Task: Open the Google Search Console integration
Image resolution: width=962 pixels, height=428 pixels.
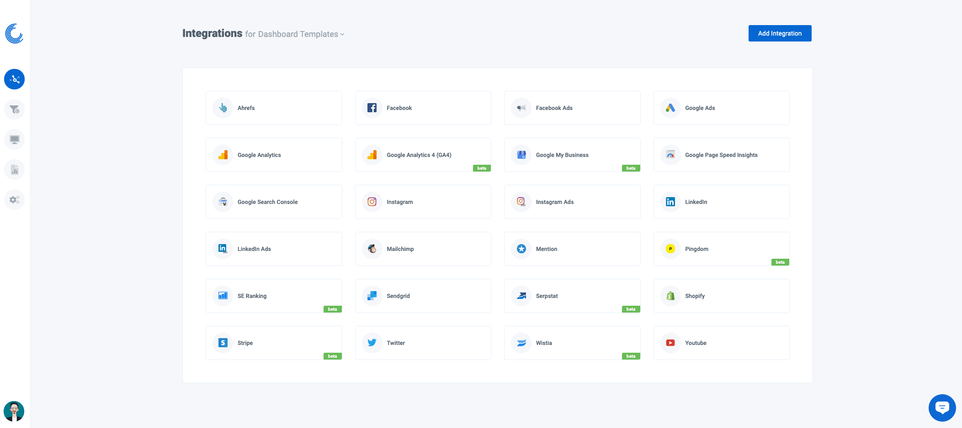Action: pos(274,202)
